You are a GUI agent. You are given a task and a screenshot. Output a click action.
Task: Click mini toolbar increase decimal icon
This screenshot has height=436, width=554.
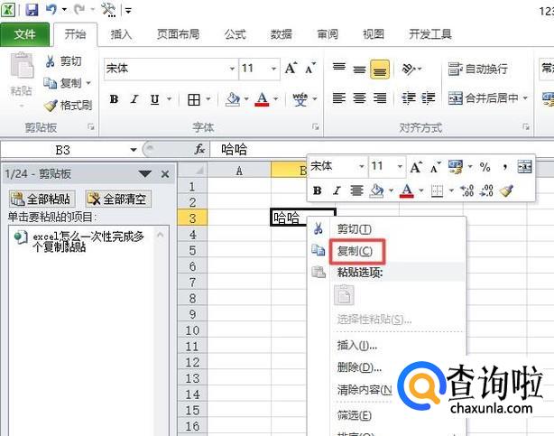pos(467,191)
